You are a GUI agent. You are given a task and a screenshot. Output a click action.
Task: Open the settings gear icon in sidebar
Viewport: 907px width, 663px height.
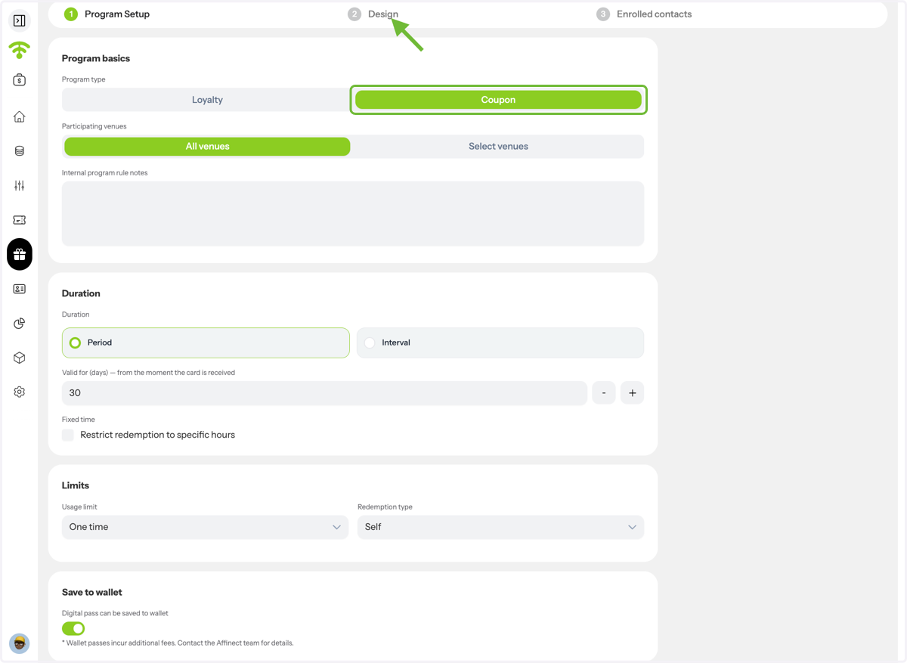tap(20, 392)
